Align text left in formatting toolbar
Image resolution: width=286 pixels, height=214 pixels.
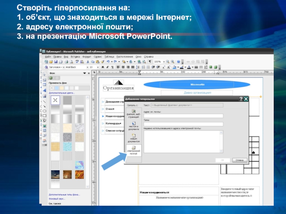(x=118, y=67)
